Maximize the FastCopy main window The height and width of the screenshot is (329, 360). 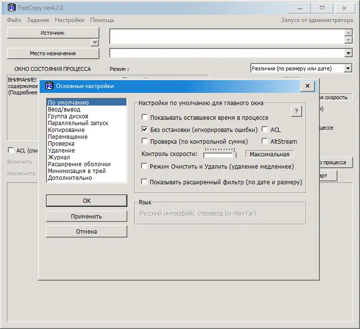click(322, 8)
